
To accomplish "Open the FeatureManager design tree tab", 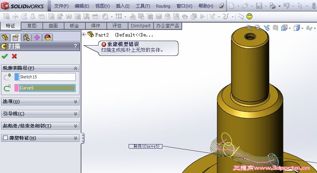I will coord(5,37).
